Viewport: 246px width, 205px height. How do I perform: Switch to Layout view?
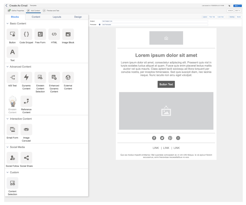point(205,17)
